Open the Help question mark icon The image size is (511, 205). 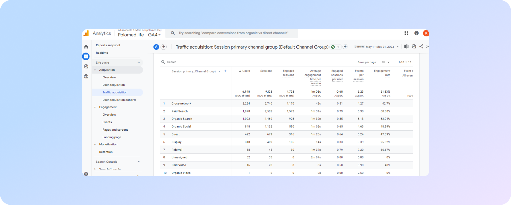click(x=416, y=33)
